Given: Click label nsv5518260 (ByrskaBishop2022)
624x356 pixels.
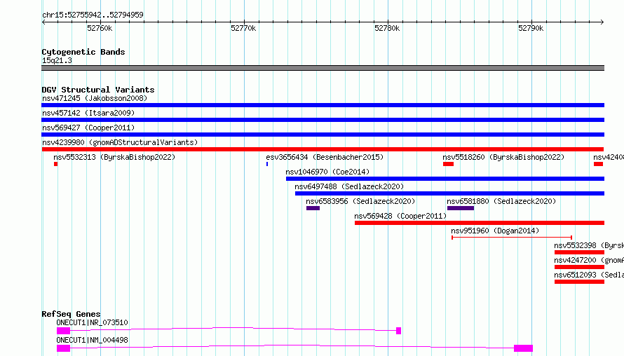Looking at the screenshot, I should [x=503, y=157].
